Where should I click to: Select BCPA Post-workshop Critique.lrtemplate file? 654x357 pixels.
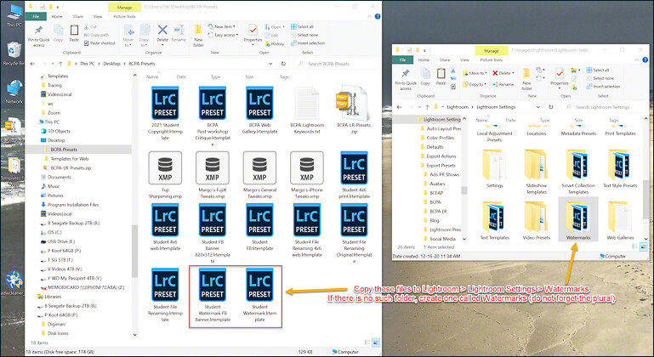[213, 116]
